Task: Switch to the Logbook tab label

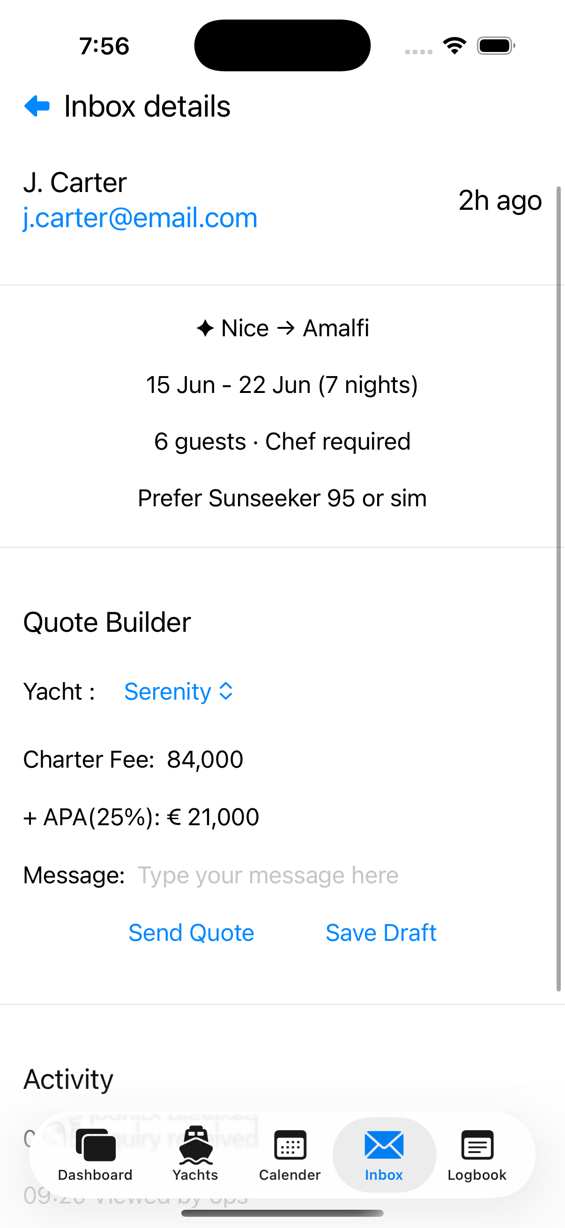Action: tap(477, 1175)
